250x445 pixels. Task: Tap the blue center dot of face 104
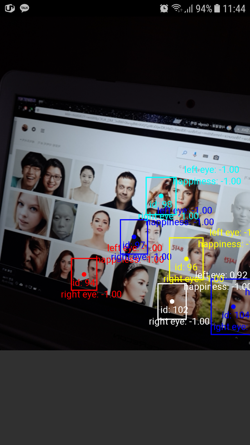point(233,307)
